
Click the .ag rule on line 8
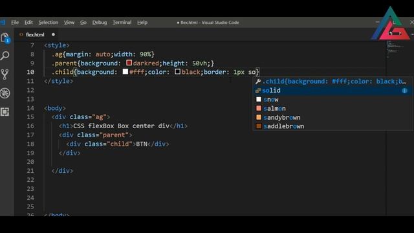tap(103, 54)
